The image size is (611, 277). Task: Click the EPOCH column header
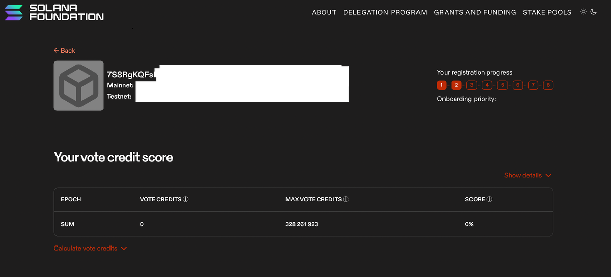71,199
